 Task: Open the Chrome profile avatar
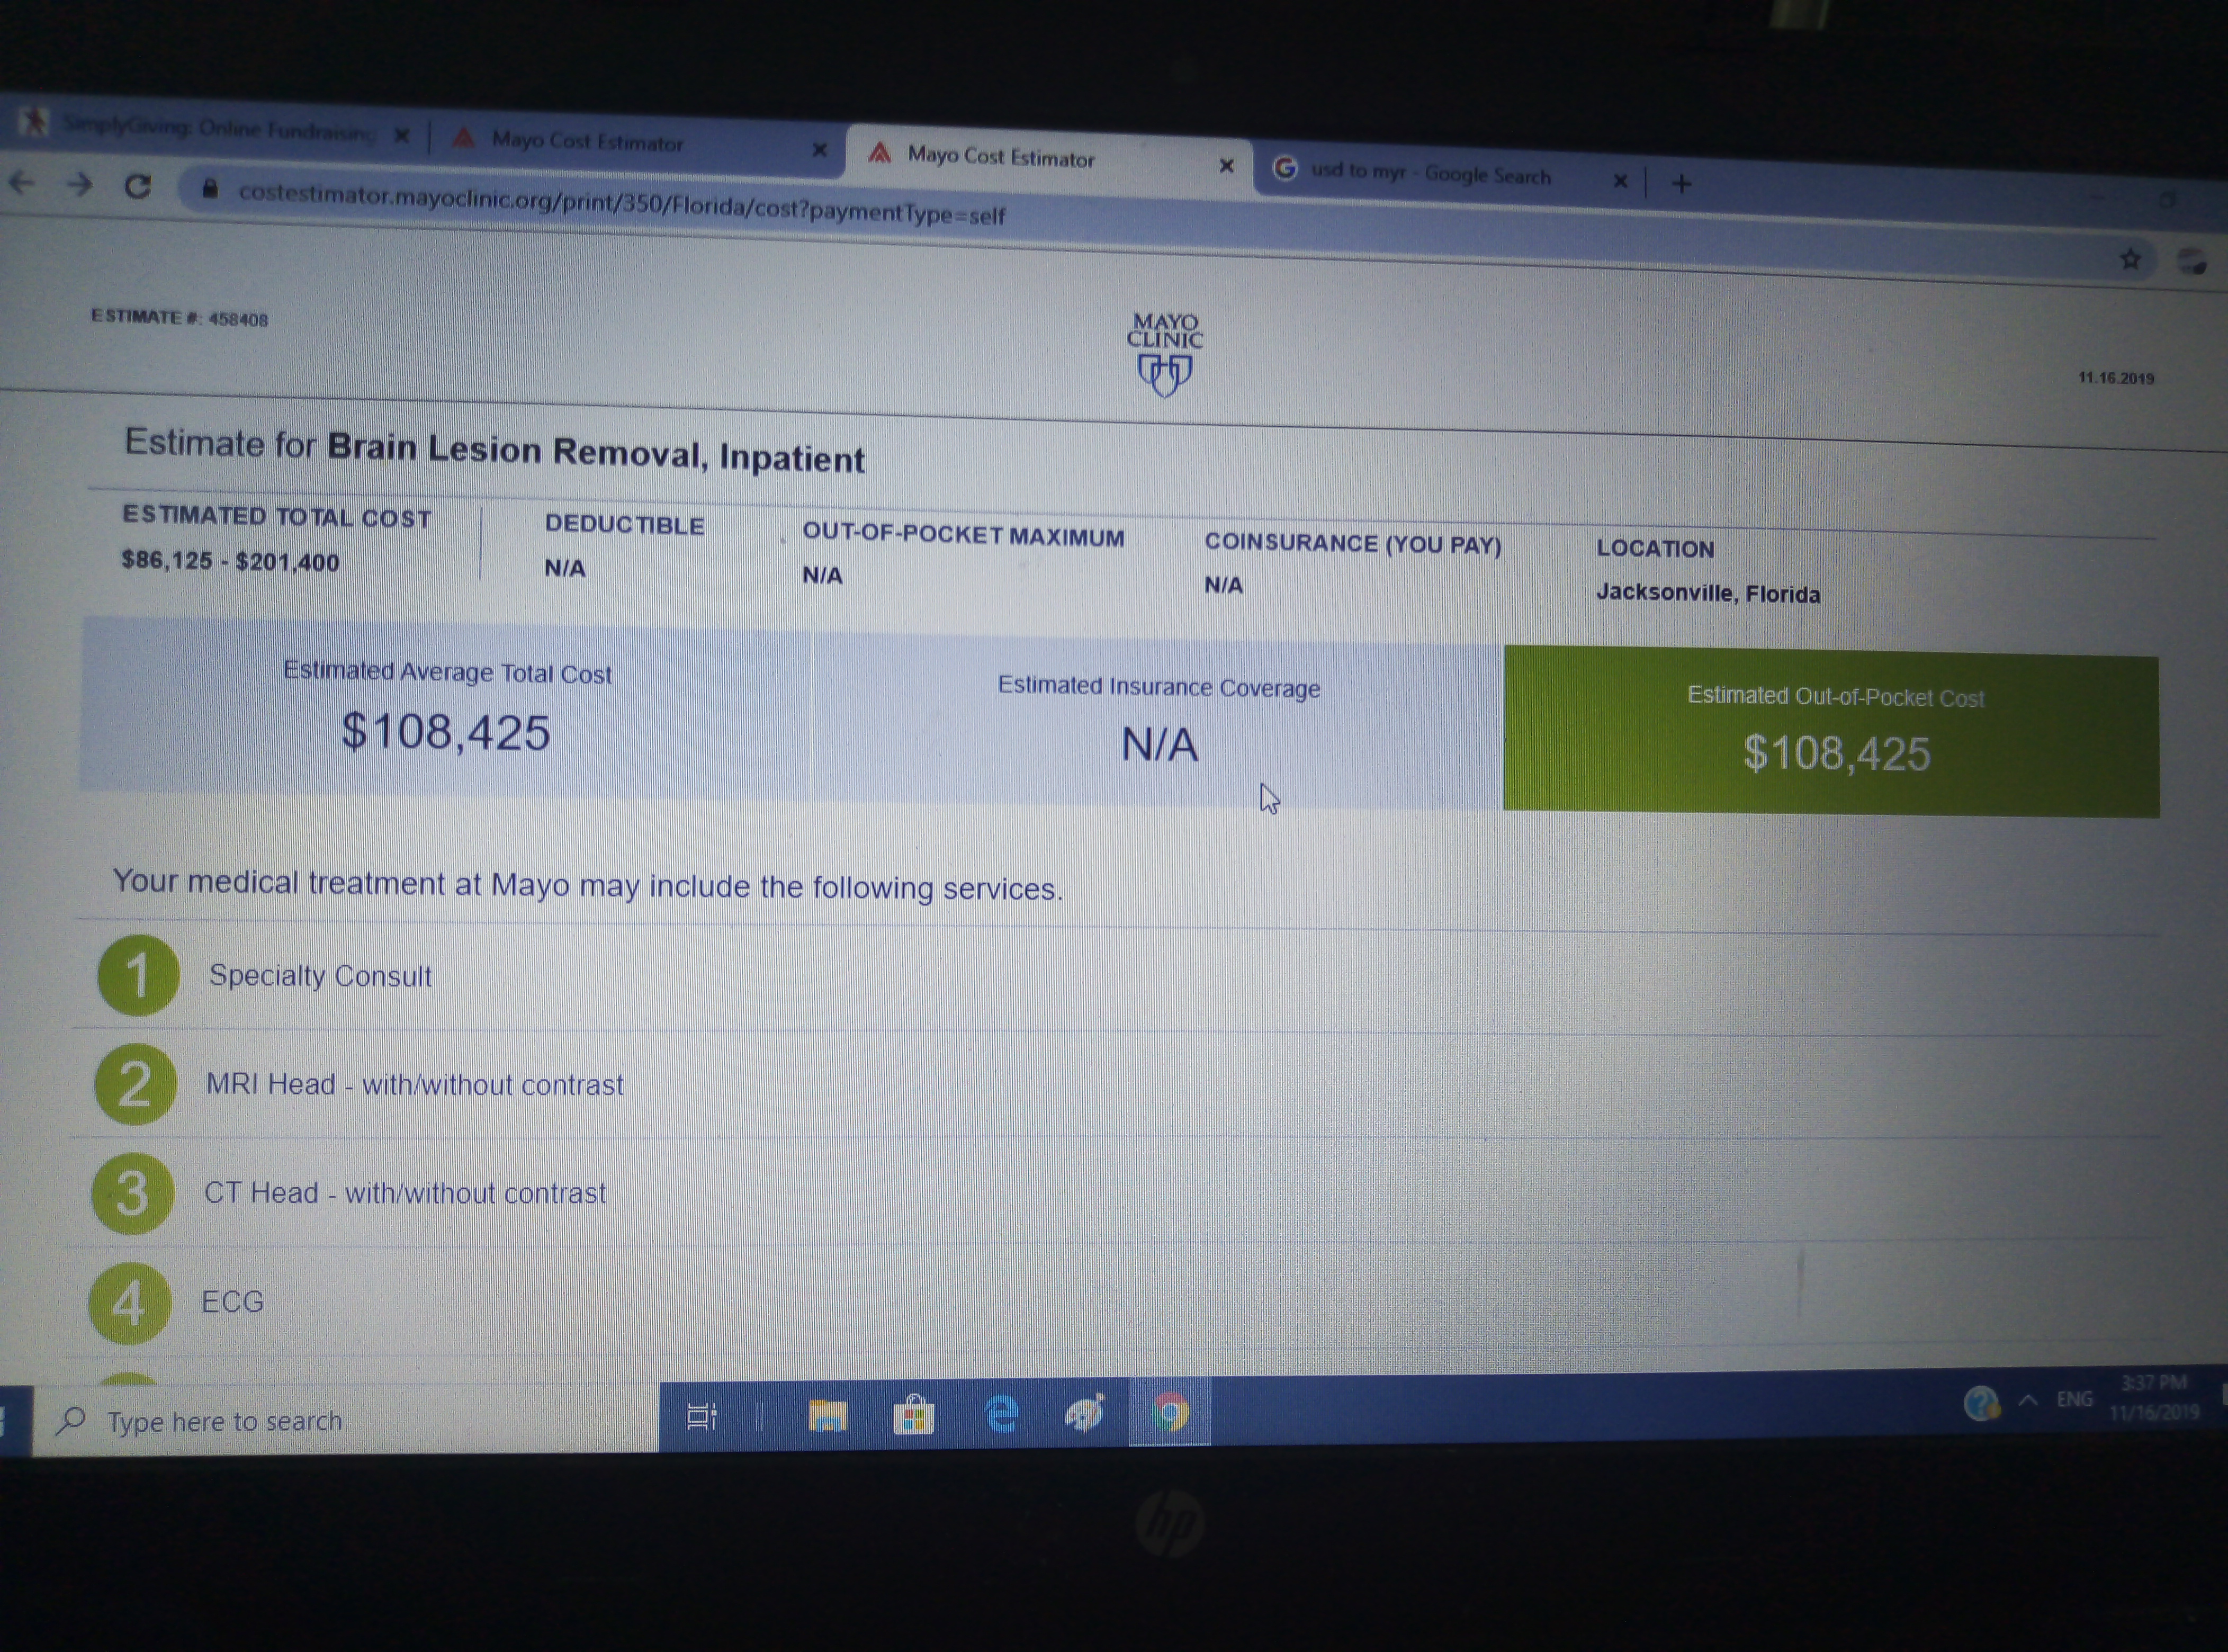(x=2191, y=261)
